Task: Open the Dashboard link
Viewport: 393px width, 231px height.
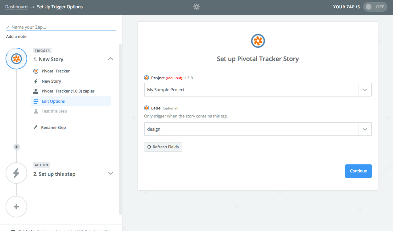Action: coord(16,7)
